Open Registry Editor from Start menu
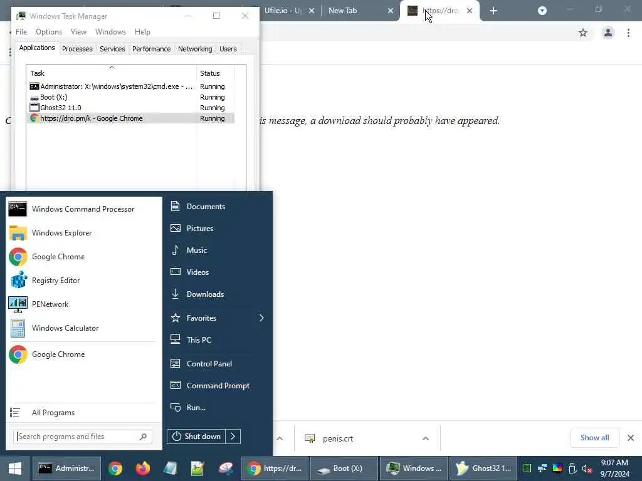 pos(83,280)
